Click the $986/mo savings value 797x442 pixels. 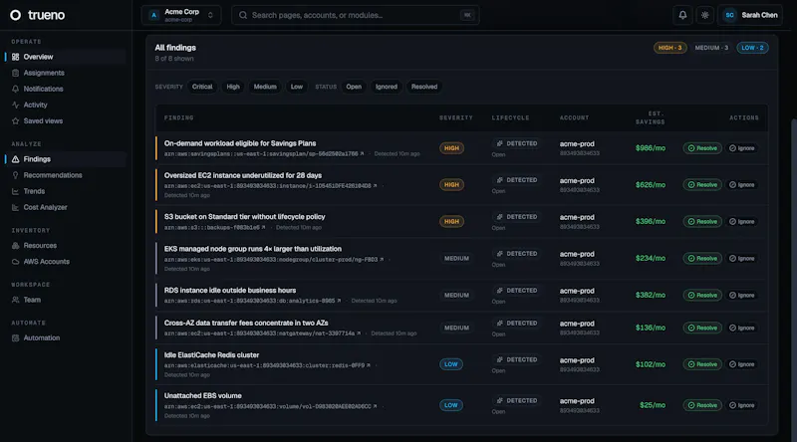pyautogui.click(x=651, y=148)
